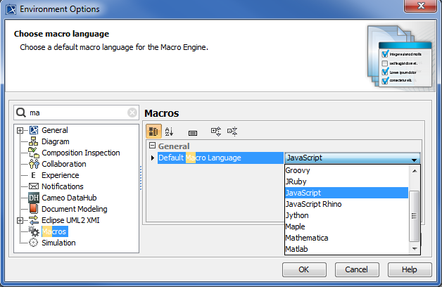Open the JavaScript language combo box arrow

click(414, 160)
